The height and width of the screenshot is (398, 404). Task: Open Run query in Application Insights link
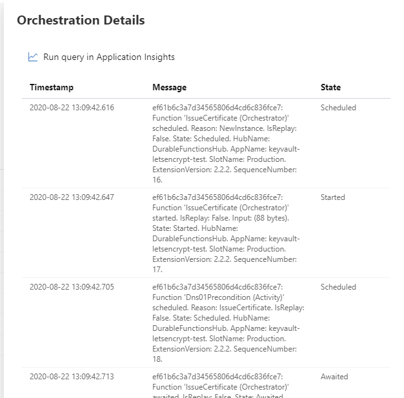click(x=108, y=57)
